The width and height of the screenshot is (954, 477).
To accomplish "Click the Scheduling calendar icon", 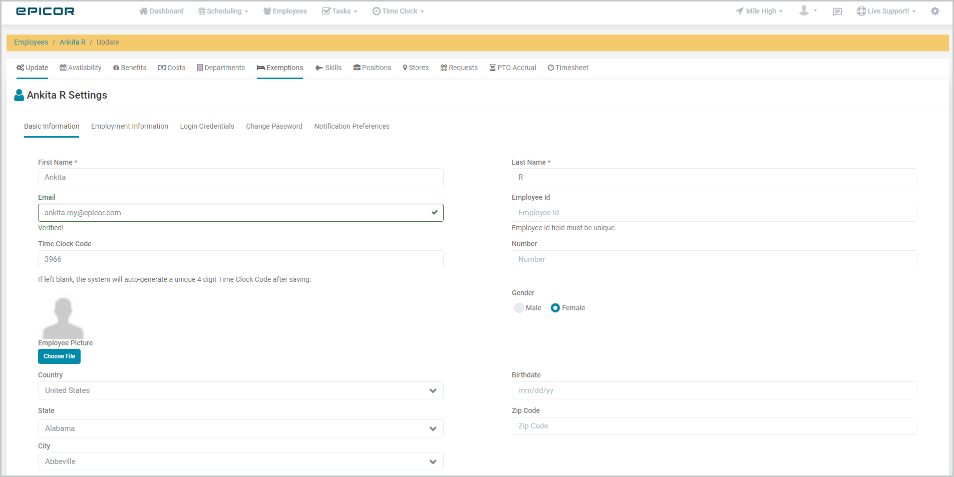I will point(202,11).
